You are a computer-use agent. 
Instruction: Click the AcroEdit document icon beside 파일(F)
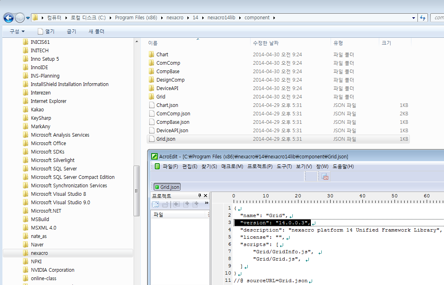tap(157, 166)
